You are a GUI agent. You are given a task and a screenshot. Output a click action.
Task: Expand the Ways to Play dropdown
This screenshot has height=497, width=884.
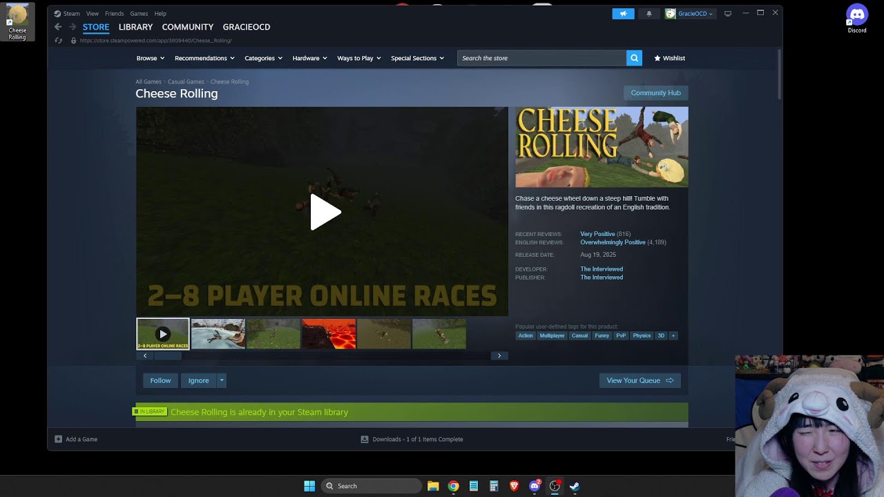[x=359, y=58]
